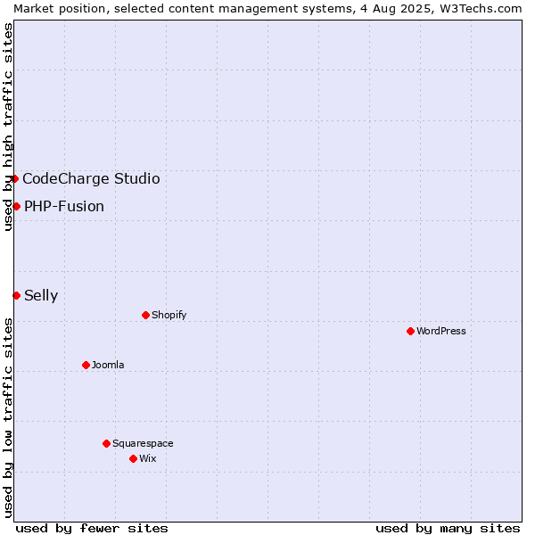Select the Selly label text
The image size is (535, 535).
[x=41, y=295]
